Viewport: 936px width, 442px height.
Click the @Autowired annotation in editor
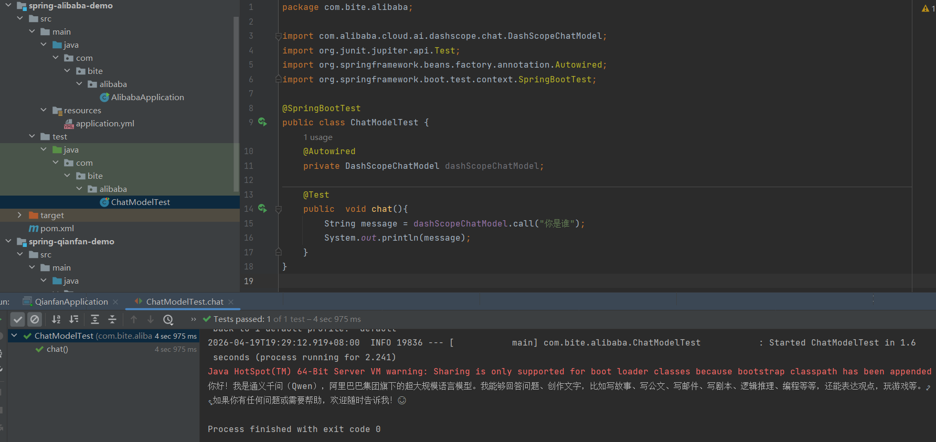pos(329,152)
